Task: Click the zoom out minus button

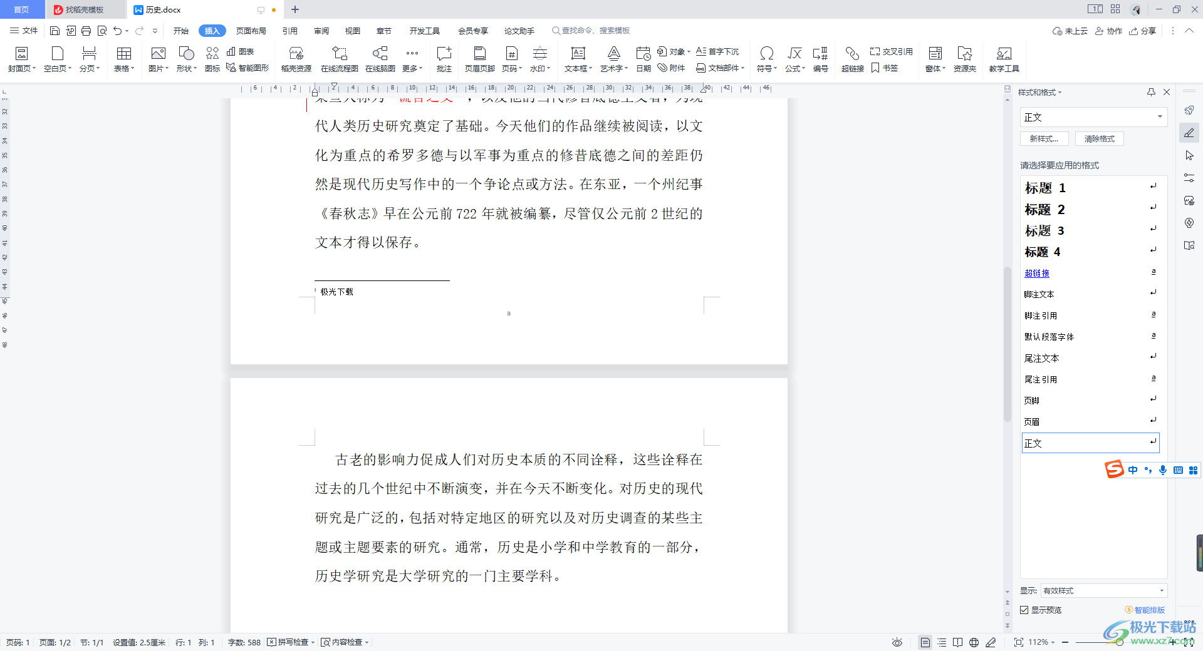Action: click(x=1065, y=642)
